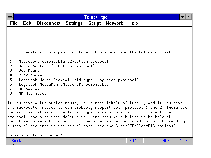Click the PS/2 Mouse list entry

[x=30, y=75]
